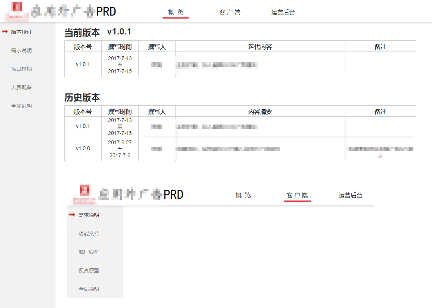This screenshot has width=432, height=308.
Task: Switch to the 运营后台 tab in top navigation
Action: [283, 11]
